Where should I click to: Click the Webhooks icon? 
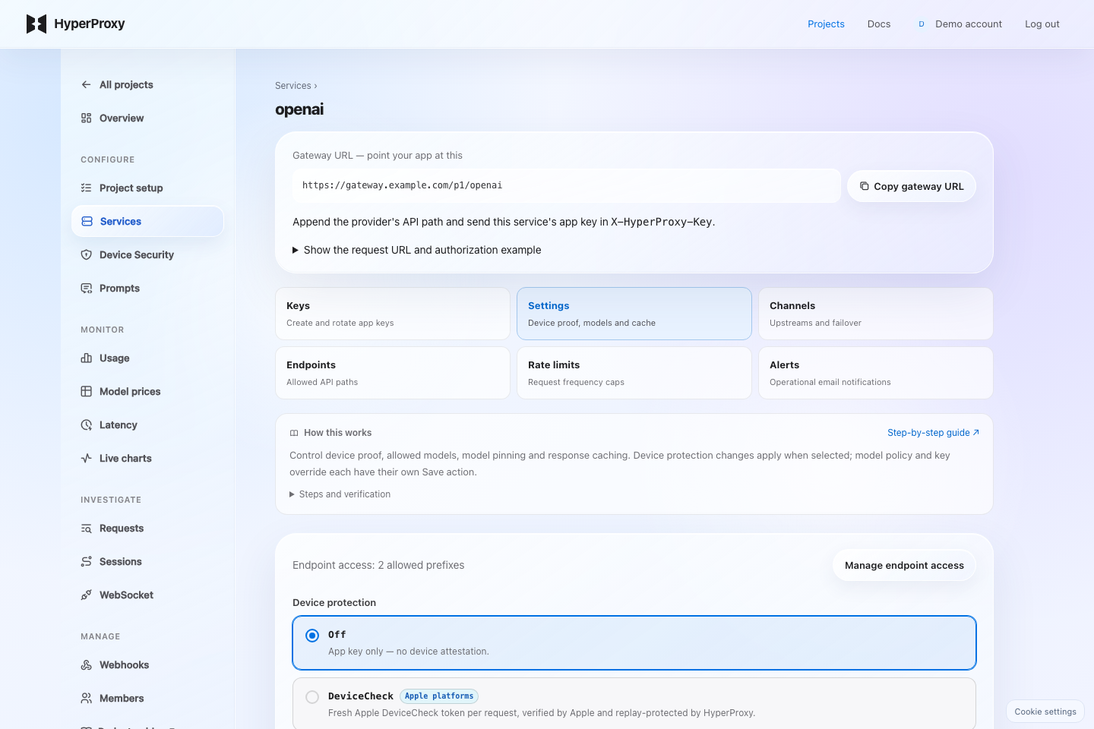click(87, 665)
